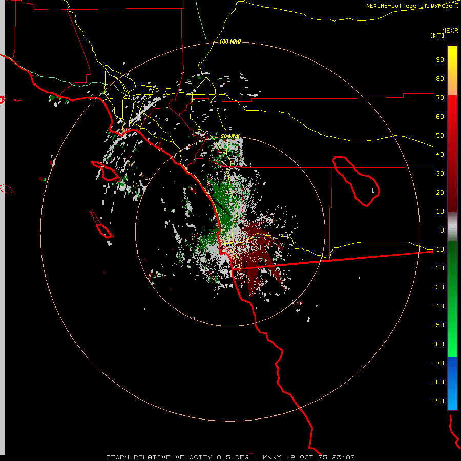
Task: Select the -40 value on velocity scale
Action: pyautogui.click(x=438, y=306)
